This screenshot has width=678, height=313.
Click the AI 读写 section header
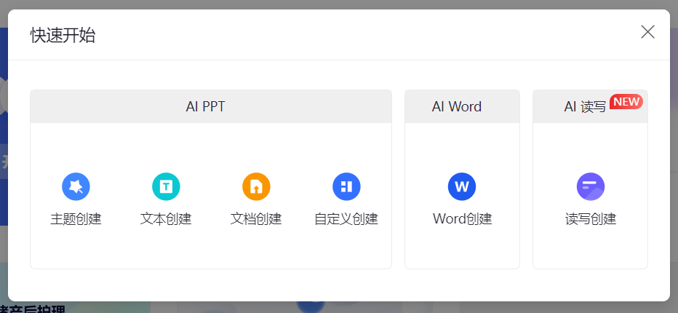590,106
